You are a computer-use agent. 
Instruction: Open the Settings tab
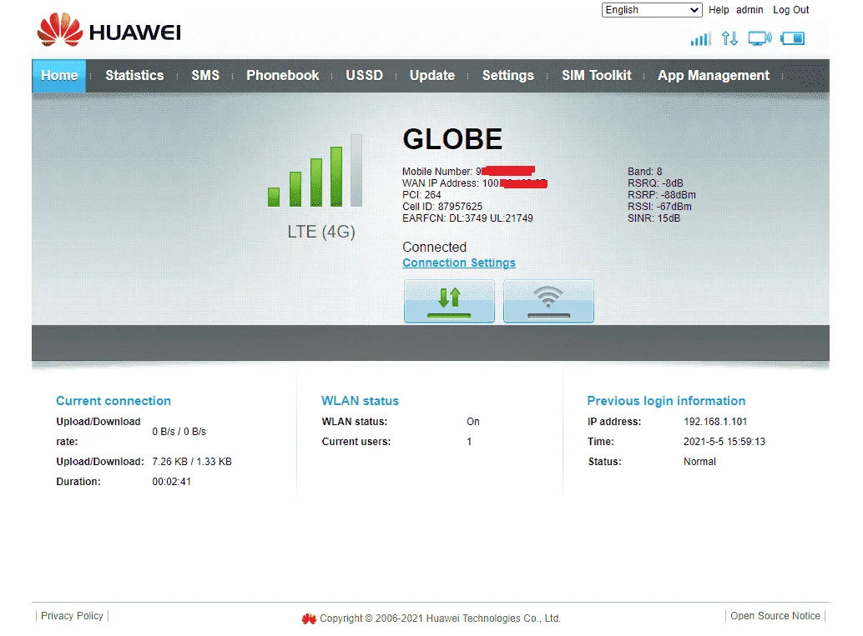[x=508, y=75]
